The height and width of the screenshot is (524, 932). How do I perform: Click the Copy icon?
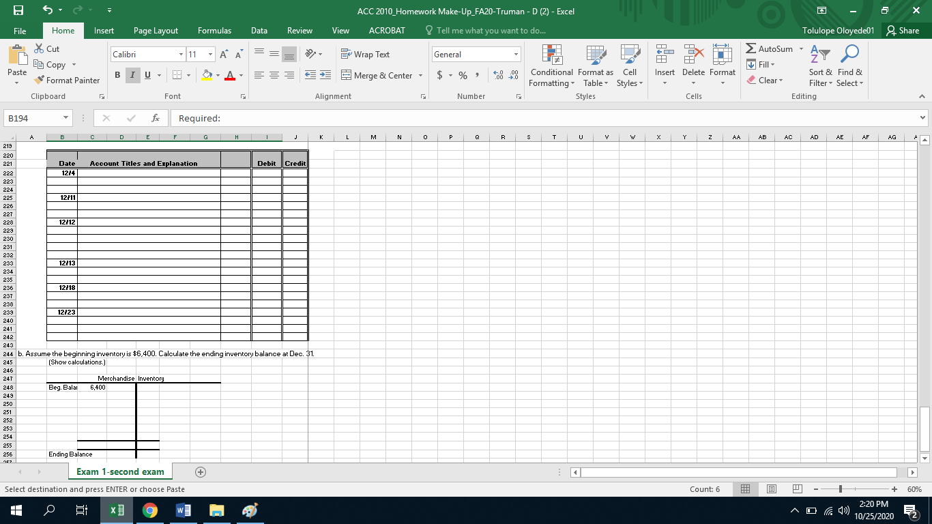tap(39, 65)
